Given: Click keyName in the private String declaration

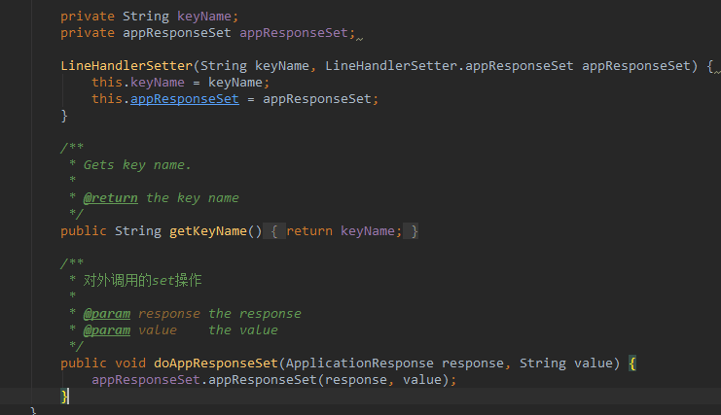Looking at the screenshot, I should pos(207,17).
